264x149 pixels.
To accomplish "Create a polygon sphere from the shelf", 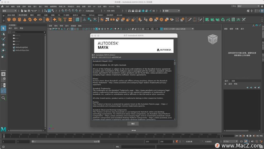I will click(9, 20).
